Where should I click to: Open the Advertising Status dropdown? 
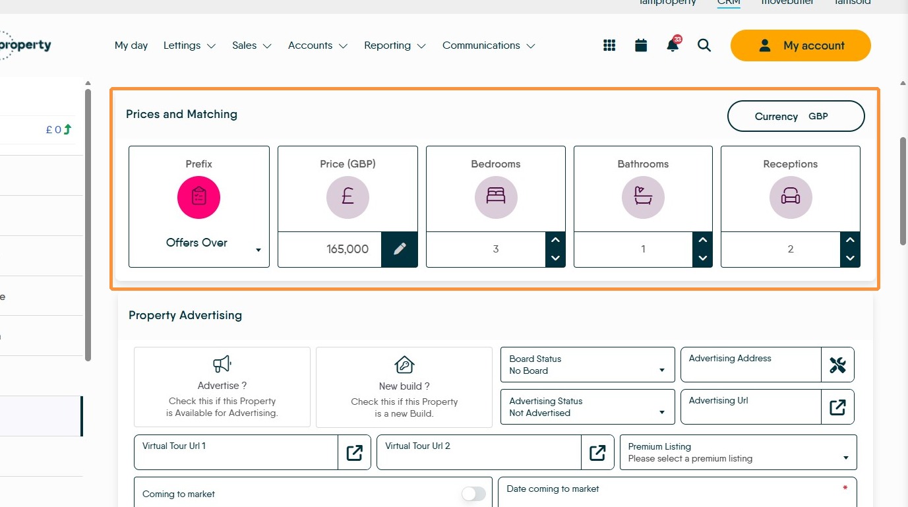tap(588, 407)
